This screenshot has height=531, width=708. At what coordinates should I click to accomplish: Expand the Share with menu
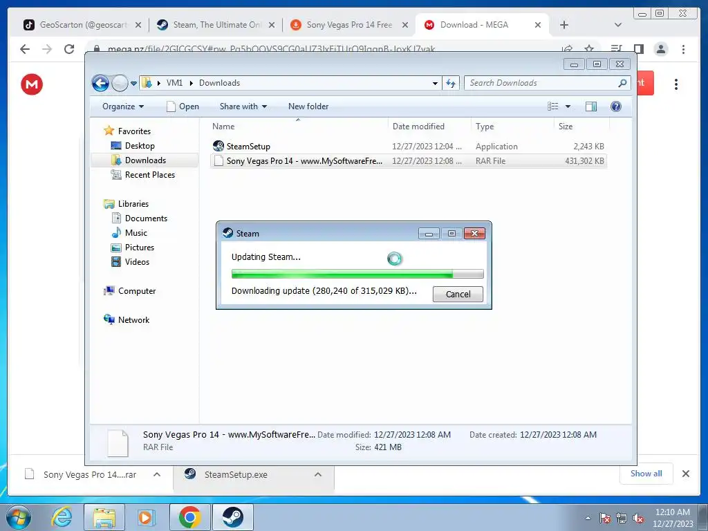(243, 106)
